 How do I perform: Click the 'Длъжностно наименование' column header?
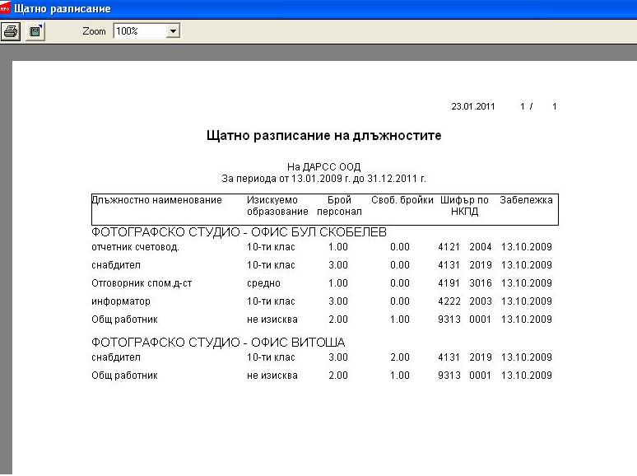(x=156, y=200)
